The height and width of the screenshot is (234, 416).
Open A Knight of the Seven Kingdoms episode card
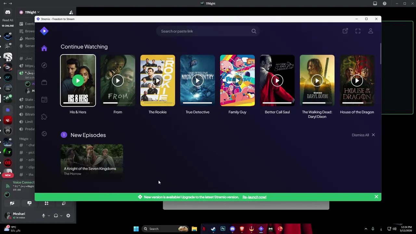coord(92,161)
